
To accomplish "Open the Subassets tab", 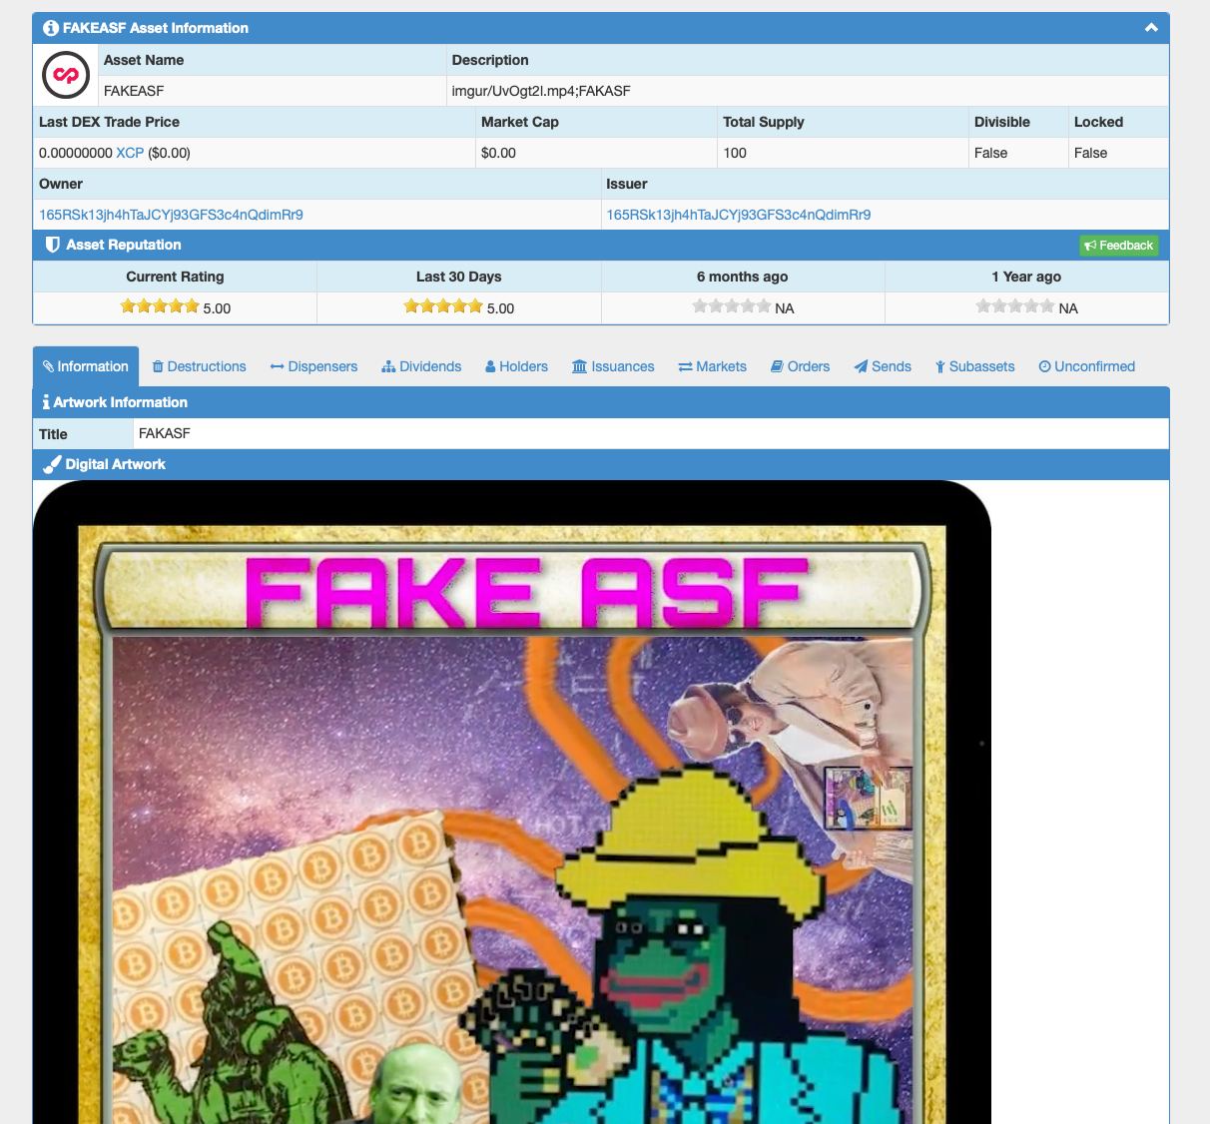I will 975,366.
